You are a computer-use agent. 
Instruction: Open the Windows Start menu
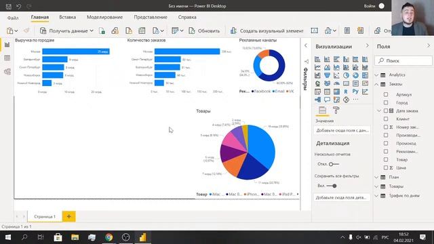tap(8, 237)
